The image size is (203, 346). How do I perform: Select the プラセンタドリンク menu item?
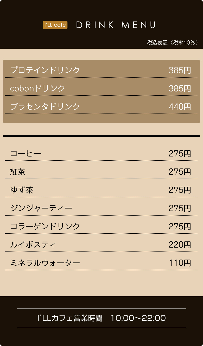click(101, 106)
